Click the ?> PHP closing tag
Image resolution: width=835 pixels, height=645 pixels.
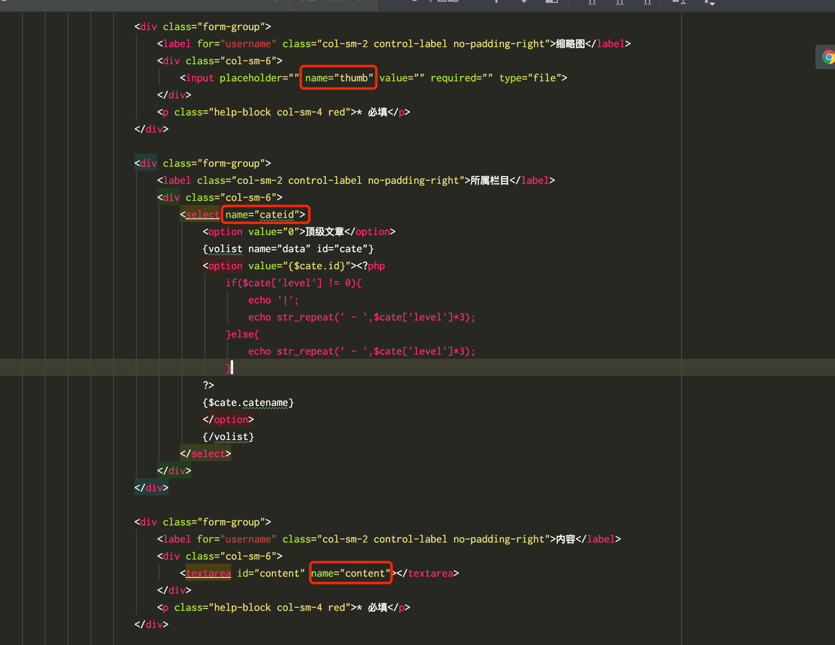208,385
